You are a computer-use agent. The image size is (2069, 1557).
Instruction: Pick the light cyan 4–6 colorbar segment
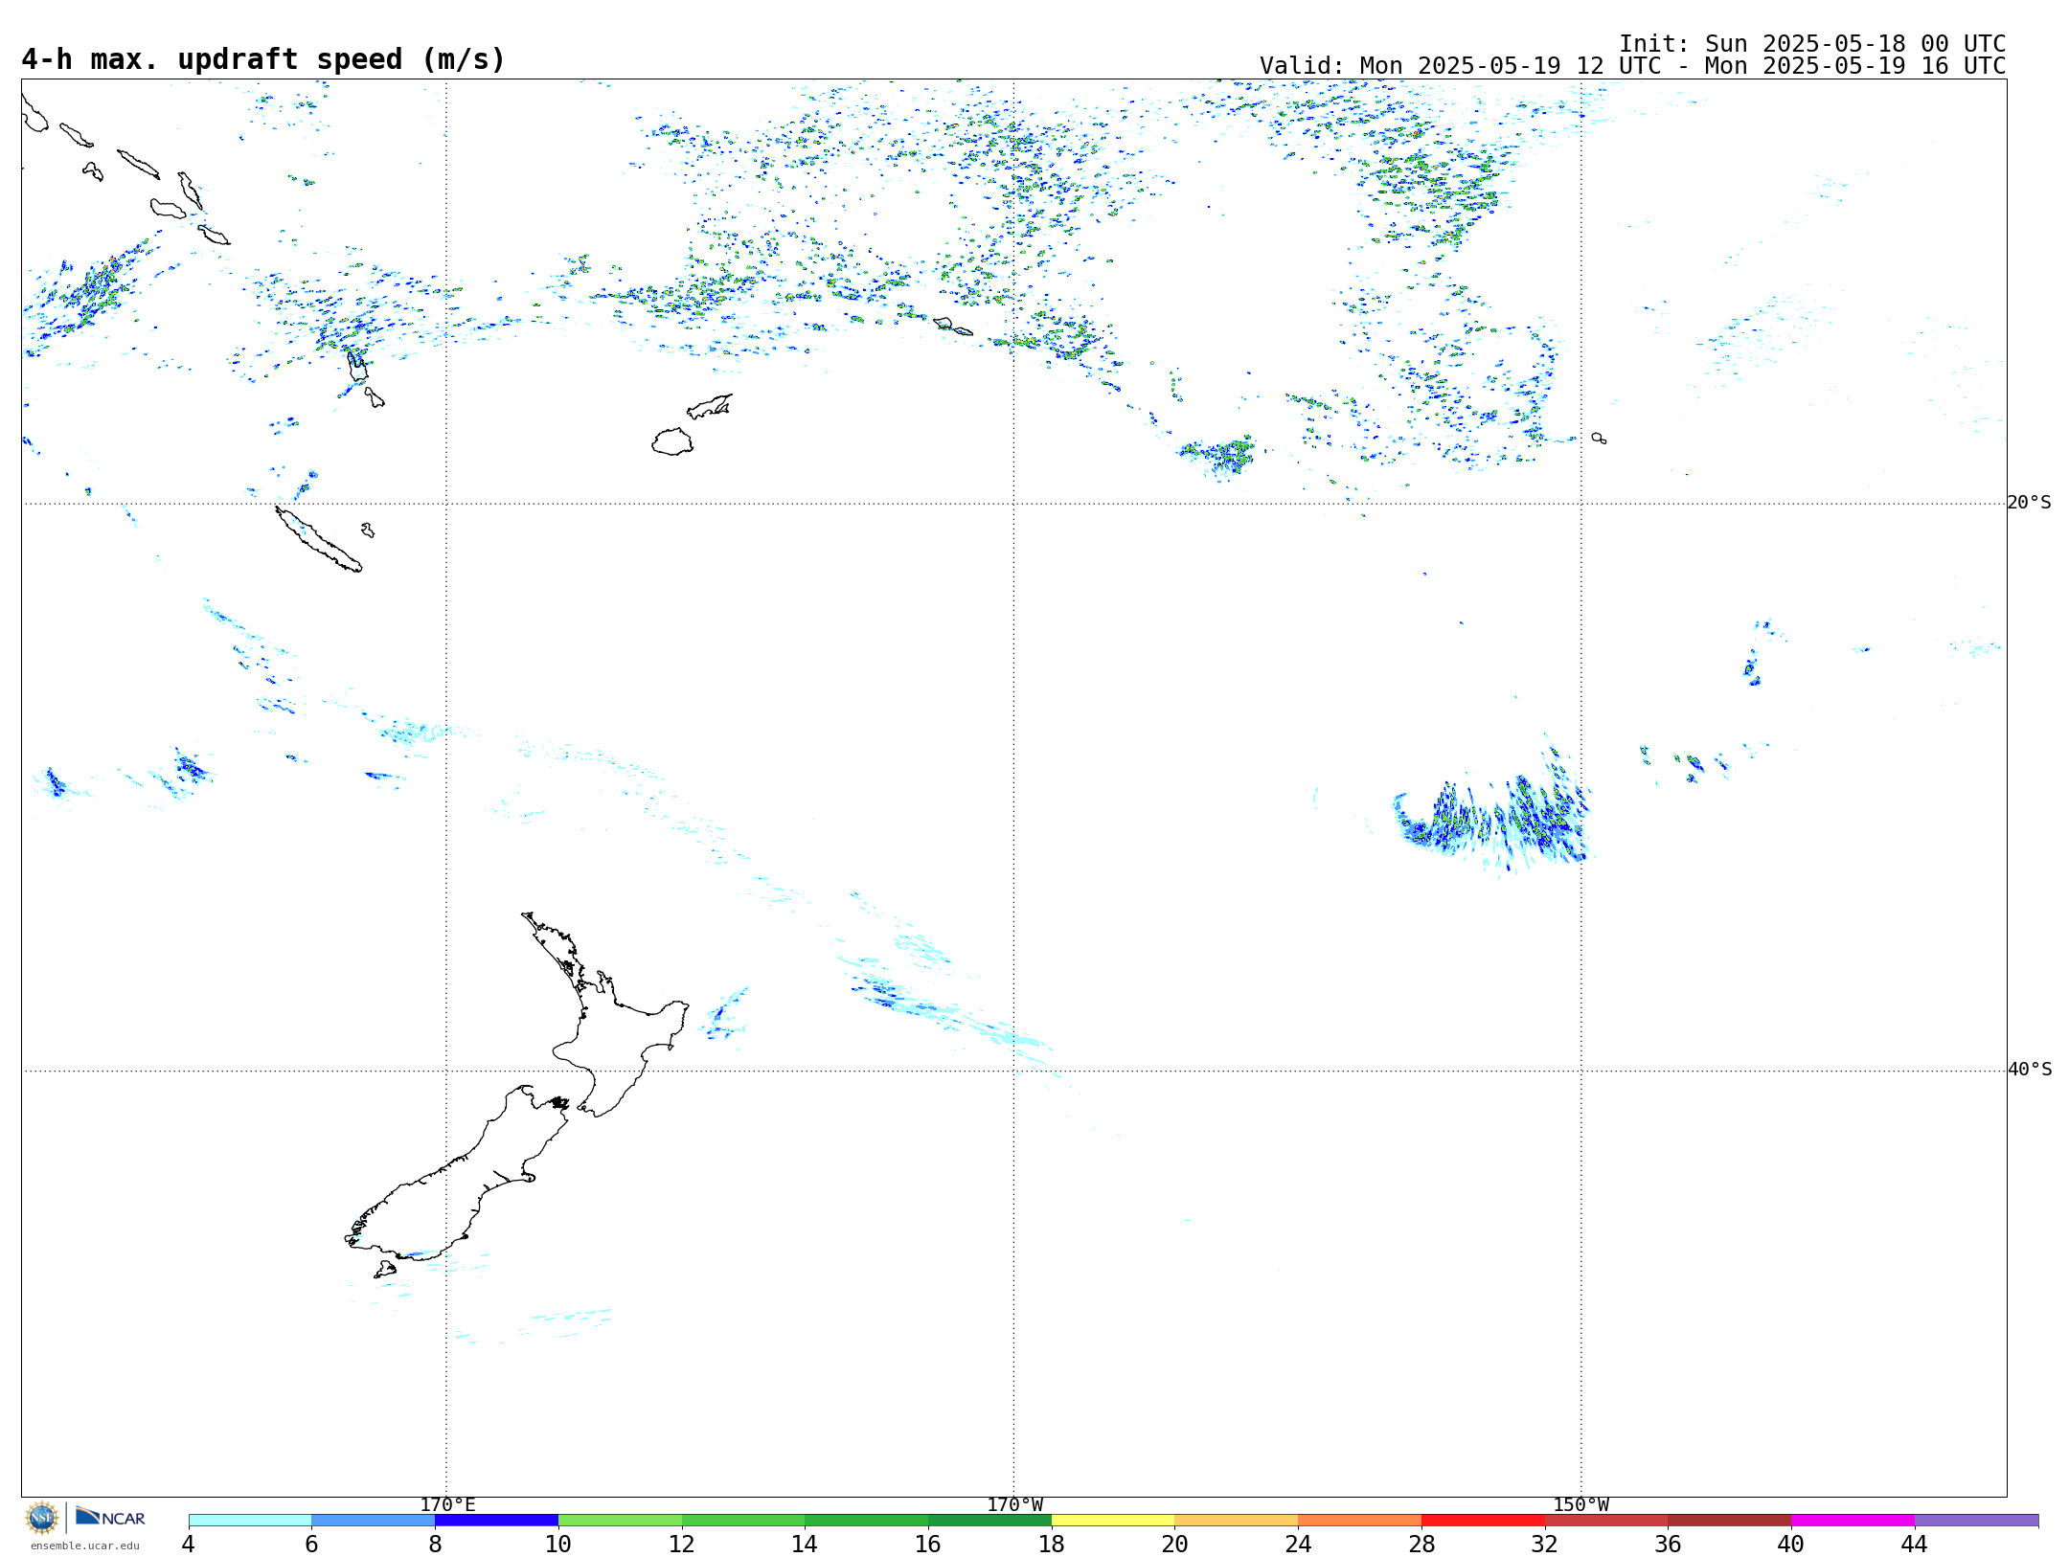[x=250, y=1521]
